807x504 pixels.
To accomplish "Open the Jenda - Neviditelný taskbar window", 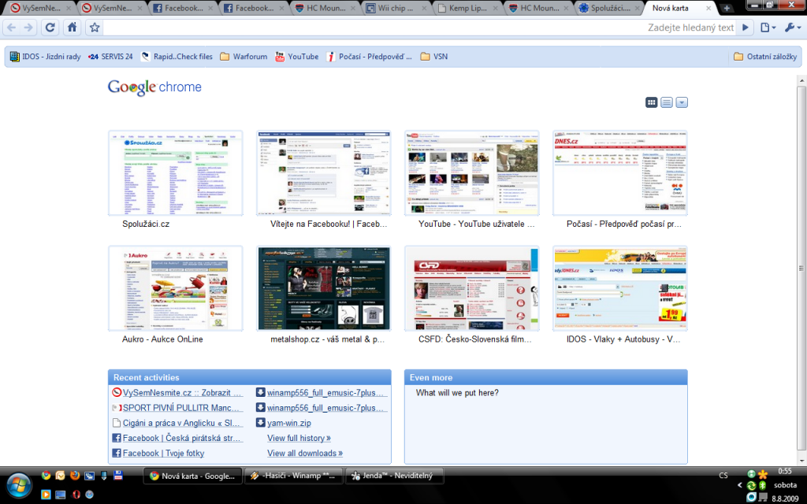I will 394,476.
